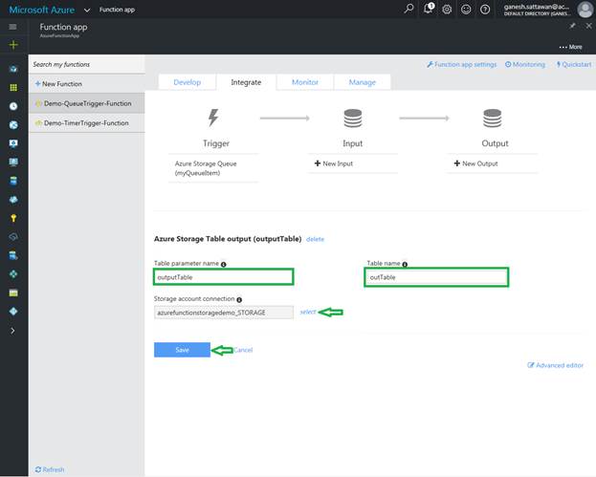This screenshot has width=596, height=477.
Task: Click the Output database icon
Action: pos(492,119)
